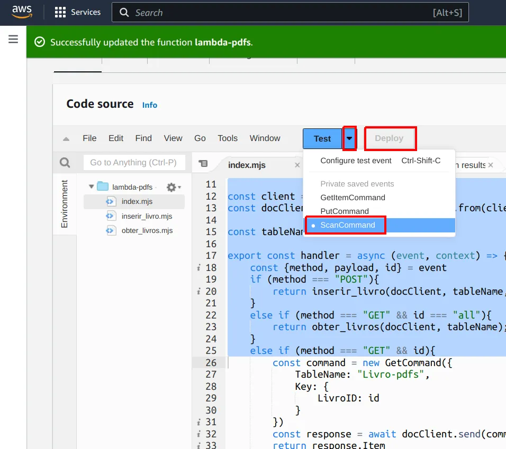Open the File menu
The width and height of the screenshot is (506, 449).
coord(89,138)
